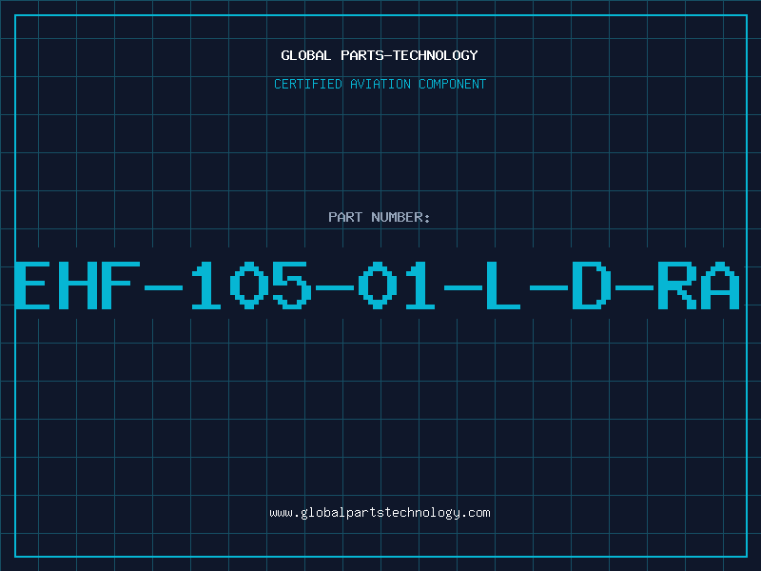Select part number EHF-105-01-L-D-RA

click(x=377, y=285)
